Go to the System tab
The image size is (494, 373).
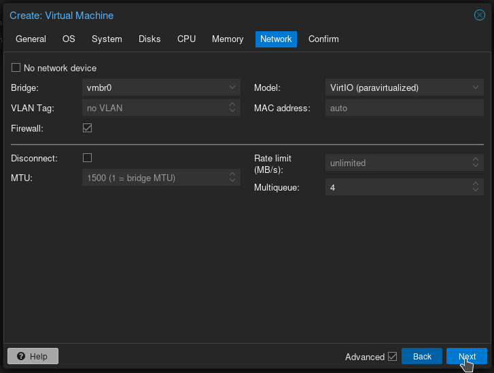[x=107, y=39]
